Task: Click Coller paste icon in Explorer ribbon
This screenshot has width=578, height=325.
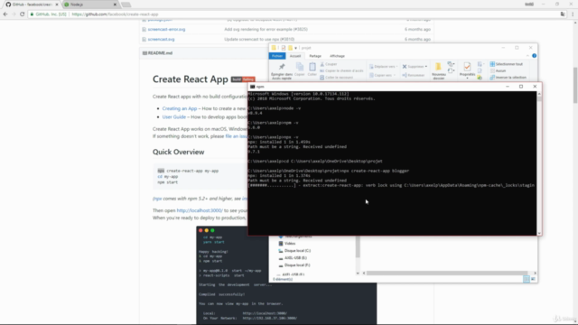Action: tap(312, 70)
